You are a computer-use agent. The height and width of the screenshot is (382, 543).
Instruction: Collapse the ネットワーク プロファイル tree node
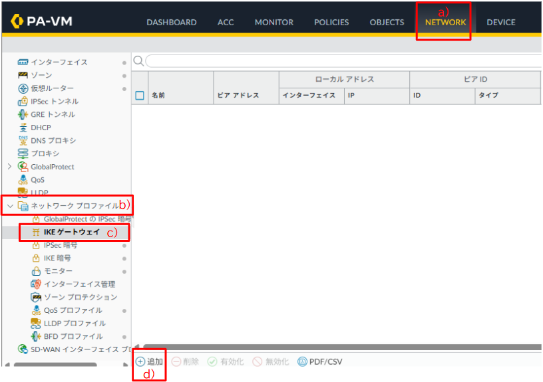[x=10, y=206]
